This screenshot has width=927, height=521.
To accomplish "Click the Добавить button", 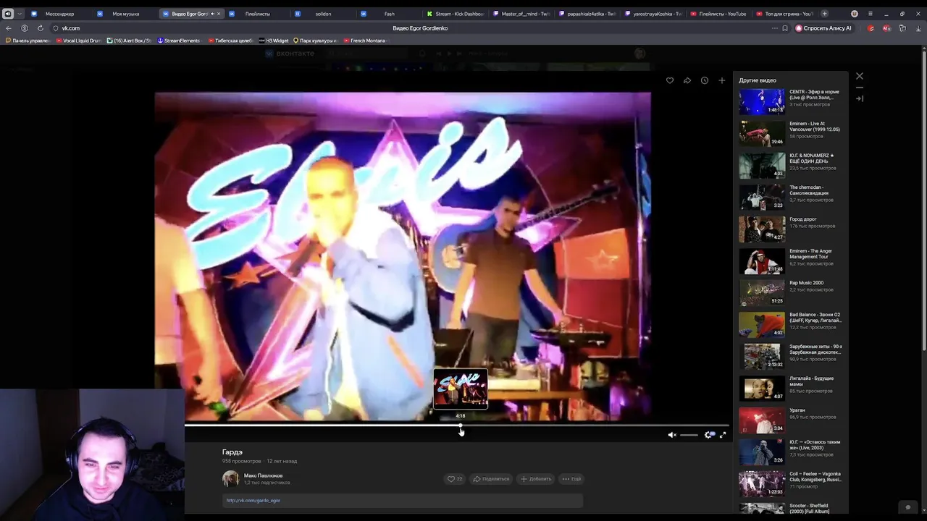I will pos(536,478).
